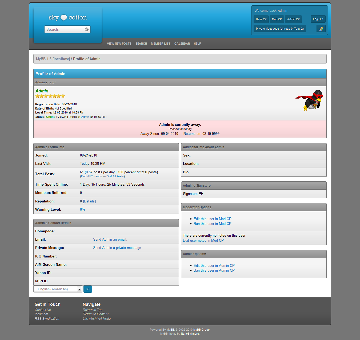The height and width of the screenshot is (340, 360).
Task: Go to the Member List page
Action: [x=161, y=44]
